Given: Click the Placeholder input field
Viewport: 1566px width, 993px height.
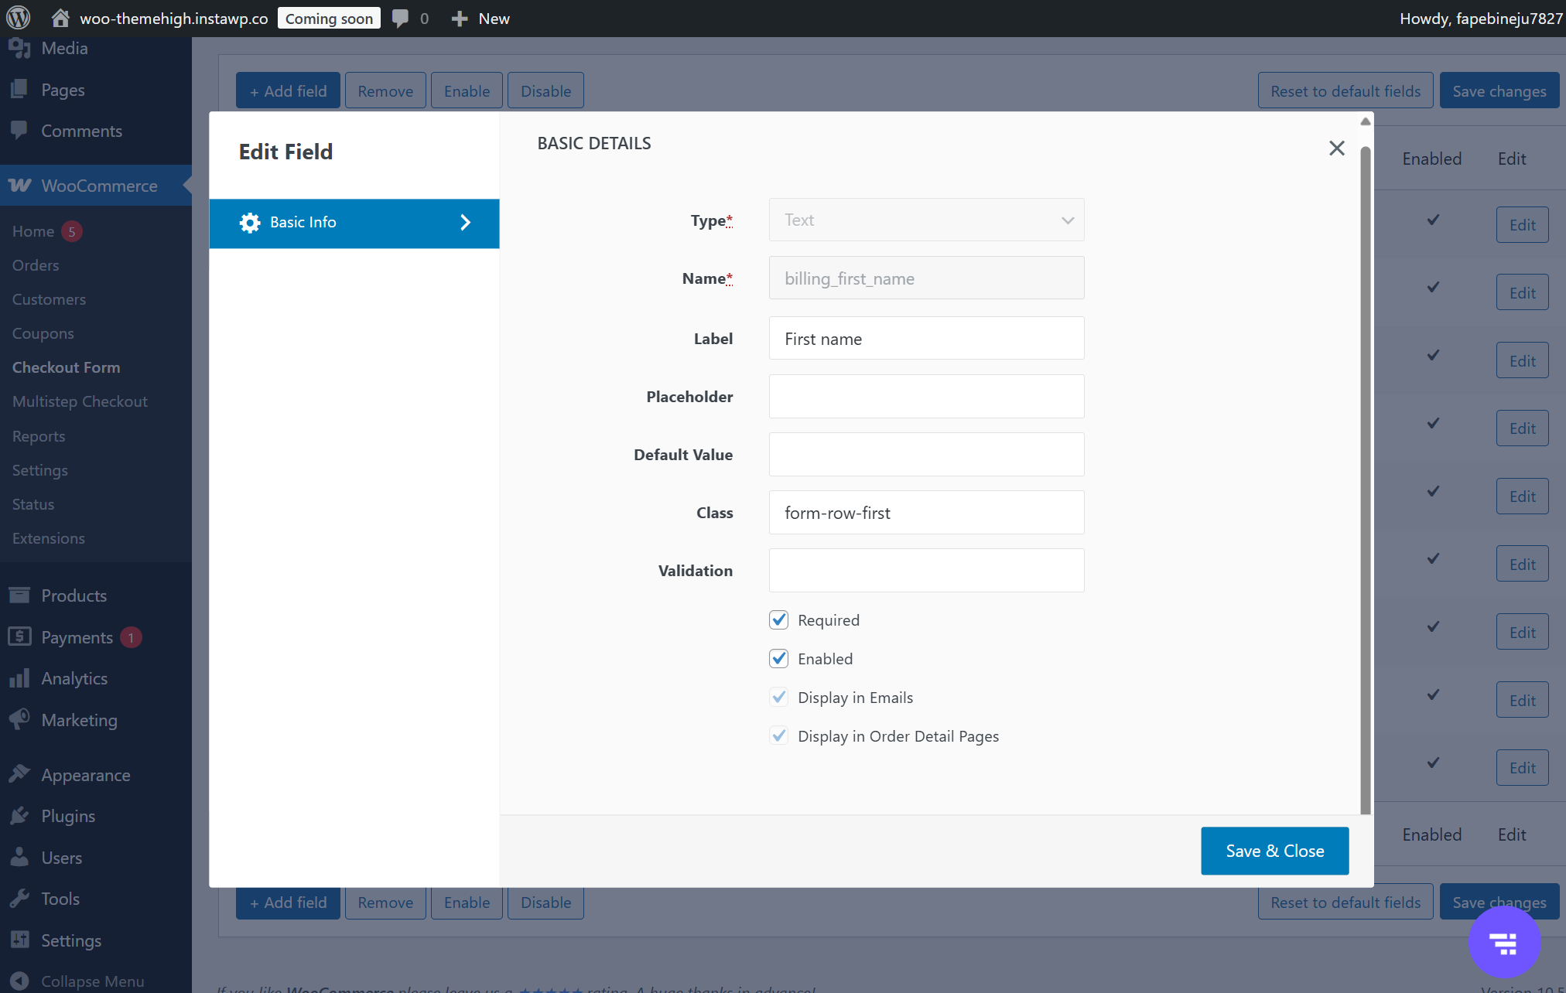Looking at the screenshot, I should coord(926,397).
